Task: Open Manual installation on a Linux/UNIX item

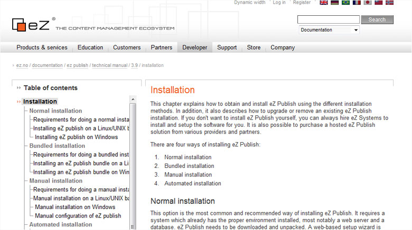Action: coord(81,198)
